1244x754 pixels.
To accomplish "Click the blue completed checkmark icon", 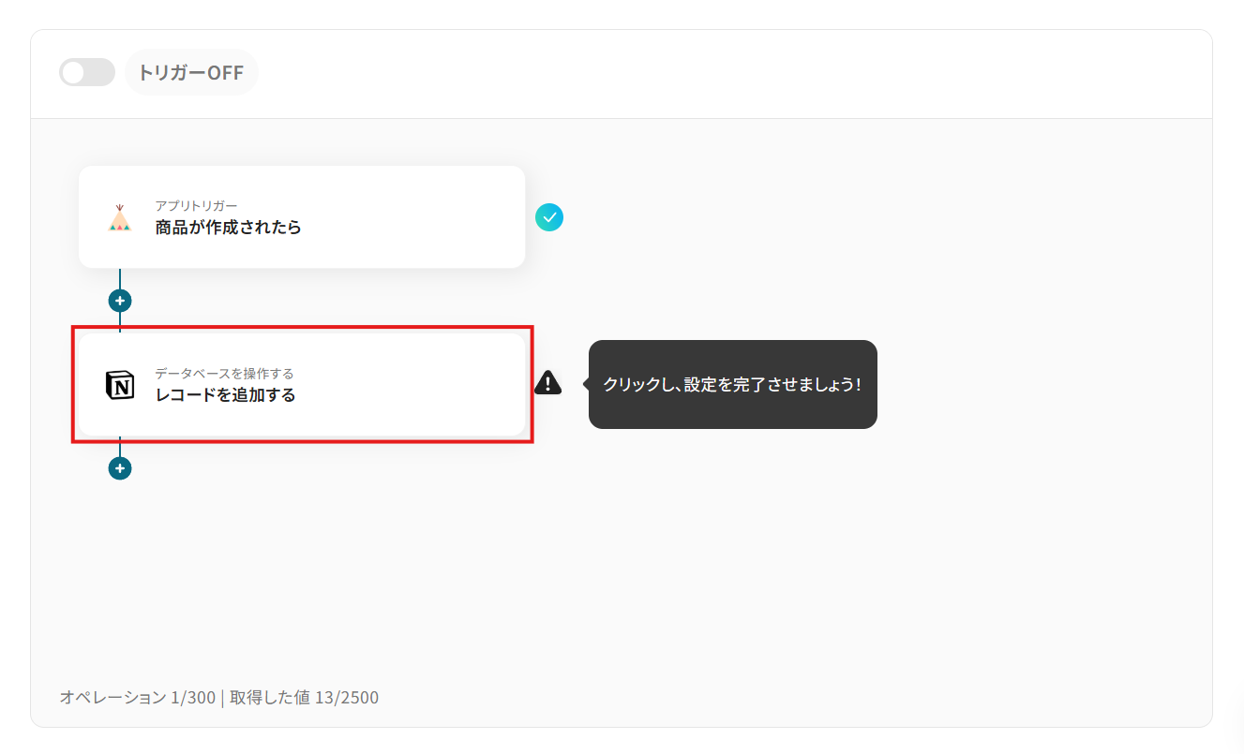I will (x=549, y=217).
